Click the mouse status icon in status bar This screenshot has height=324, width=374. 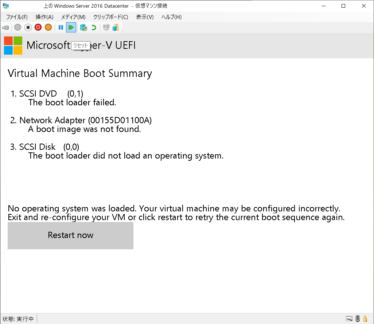(358, 319)
